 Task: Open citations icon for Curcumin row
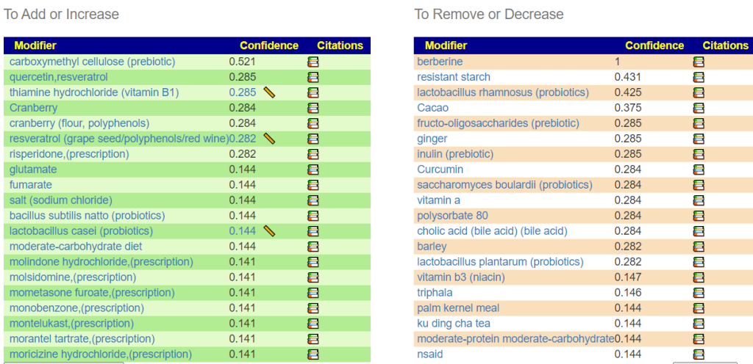click(699, 170)
